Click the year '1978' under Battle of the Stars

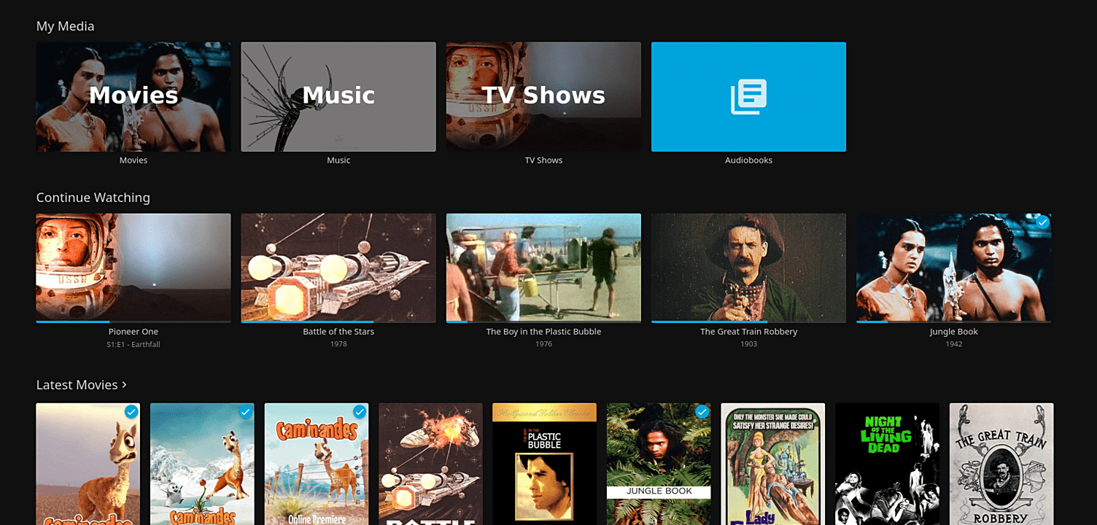338,344
